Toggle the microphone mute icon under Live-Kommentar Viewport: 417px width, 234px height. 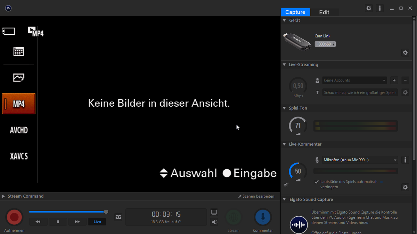click(x=286, y=185)
